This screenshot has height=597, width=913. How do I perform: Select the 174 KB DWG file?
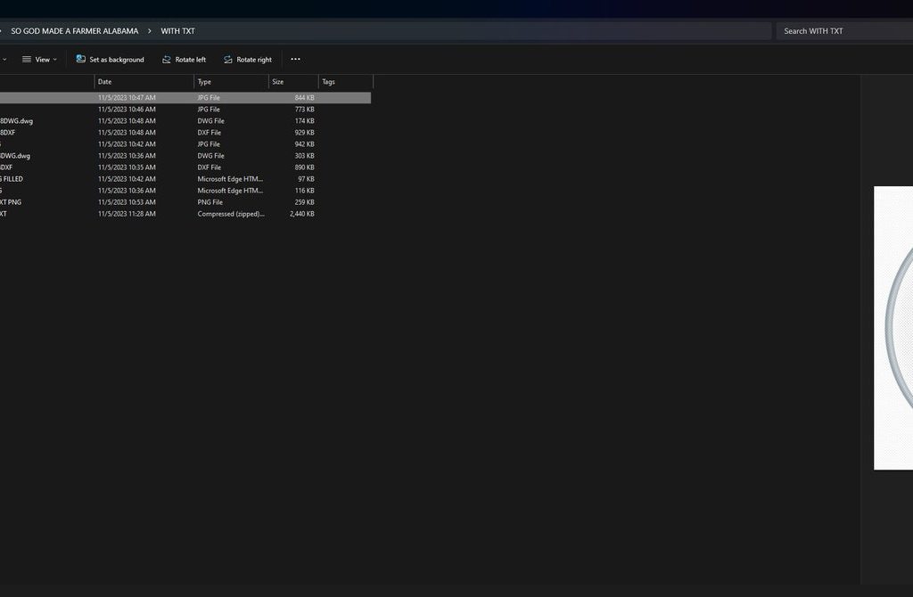(178, 121)
